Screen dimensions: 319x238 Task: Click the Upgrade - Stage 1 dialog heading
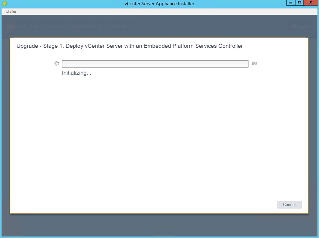129,46
